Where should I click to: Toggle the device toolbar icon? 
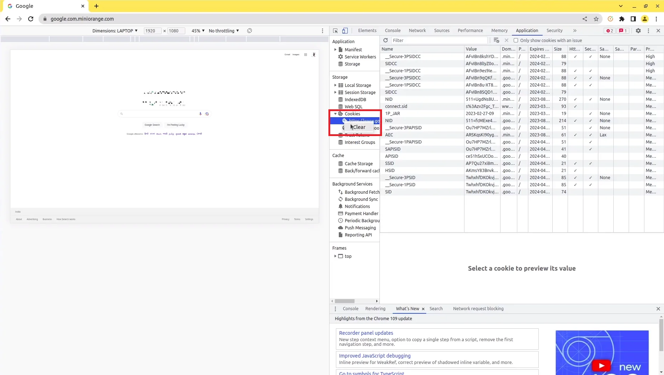(x=345, y=31)
